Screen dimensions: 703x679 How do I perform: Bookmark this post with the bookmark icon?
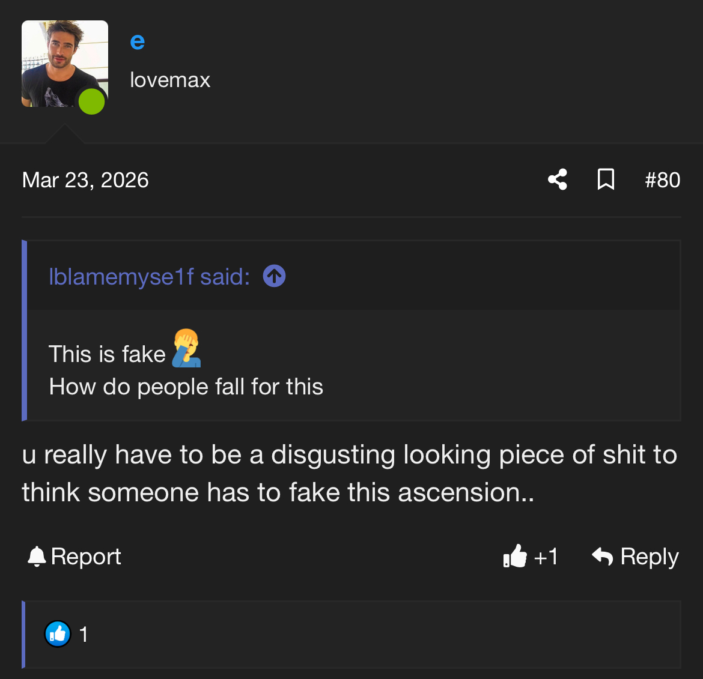(606, 180)
